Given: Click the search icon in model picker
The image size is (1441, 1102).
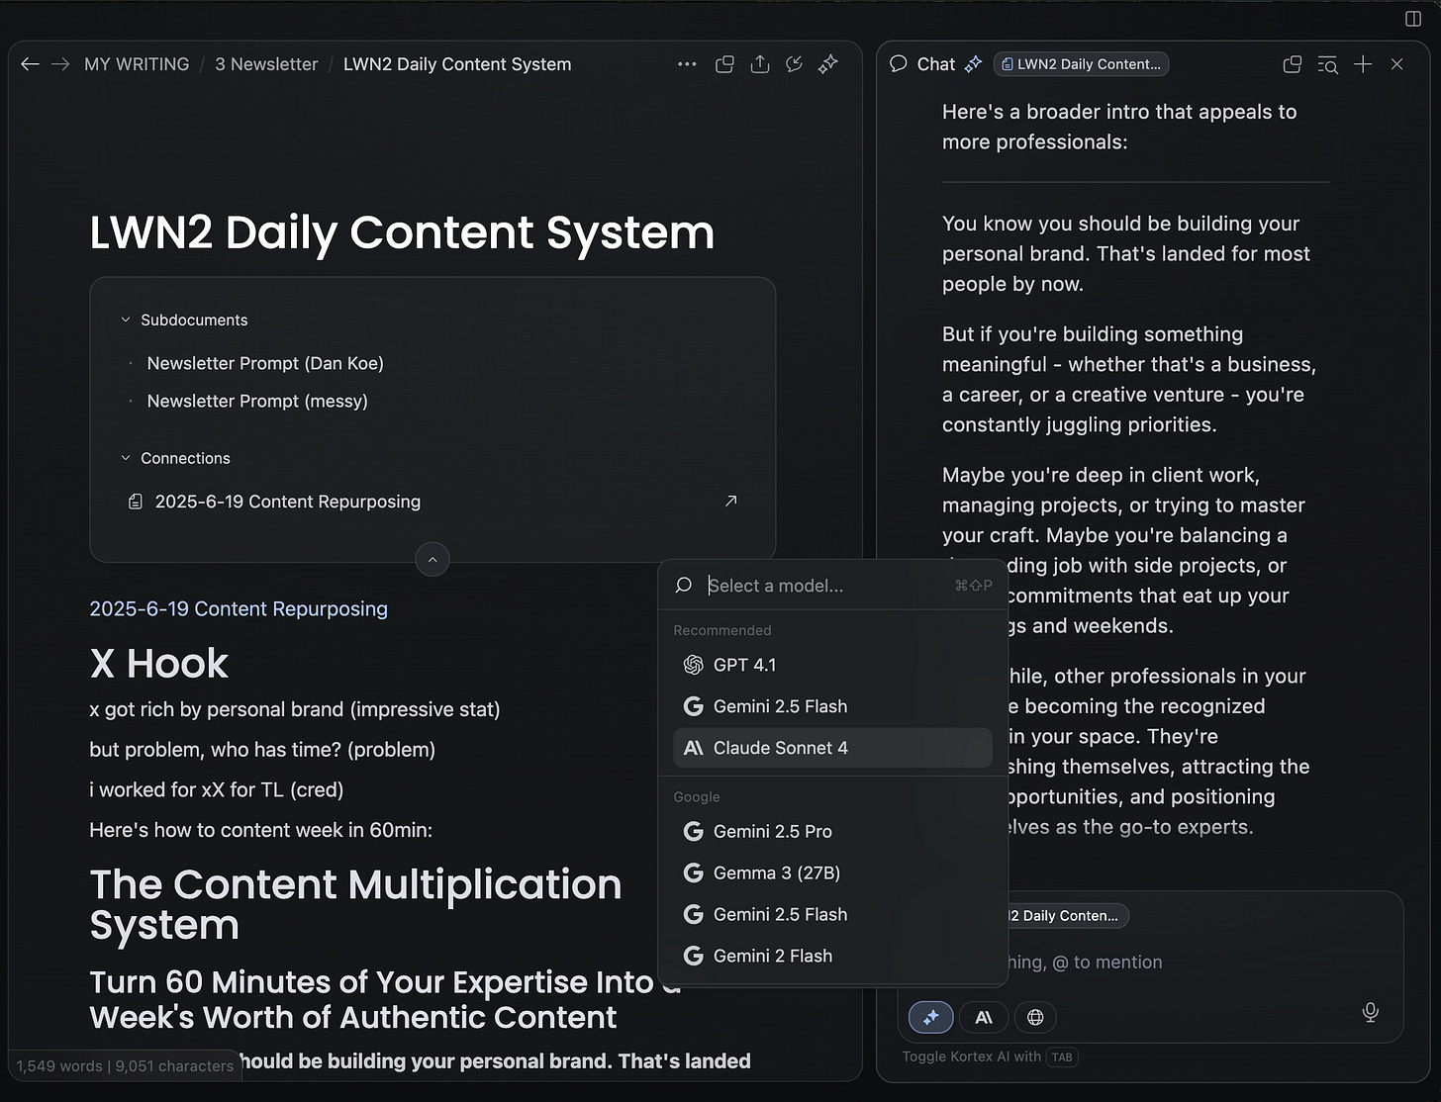Looking at the screenshot, I should 683,586.
